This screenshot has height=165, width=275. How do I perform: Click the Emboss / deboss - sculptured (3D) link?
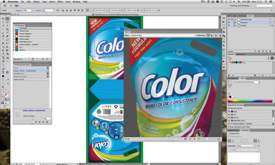click(x=34, y=110)
